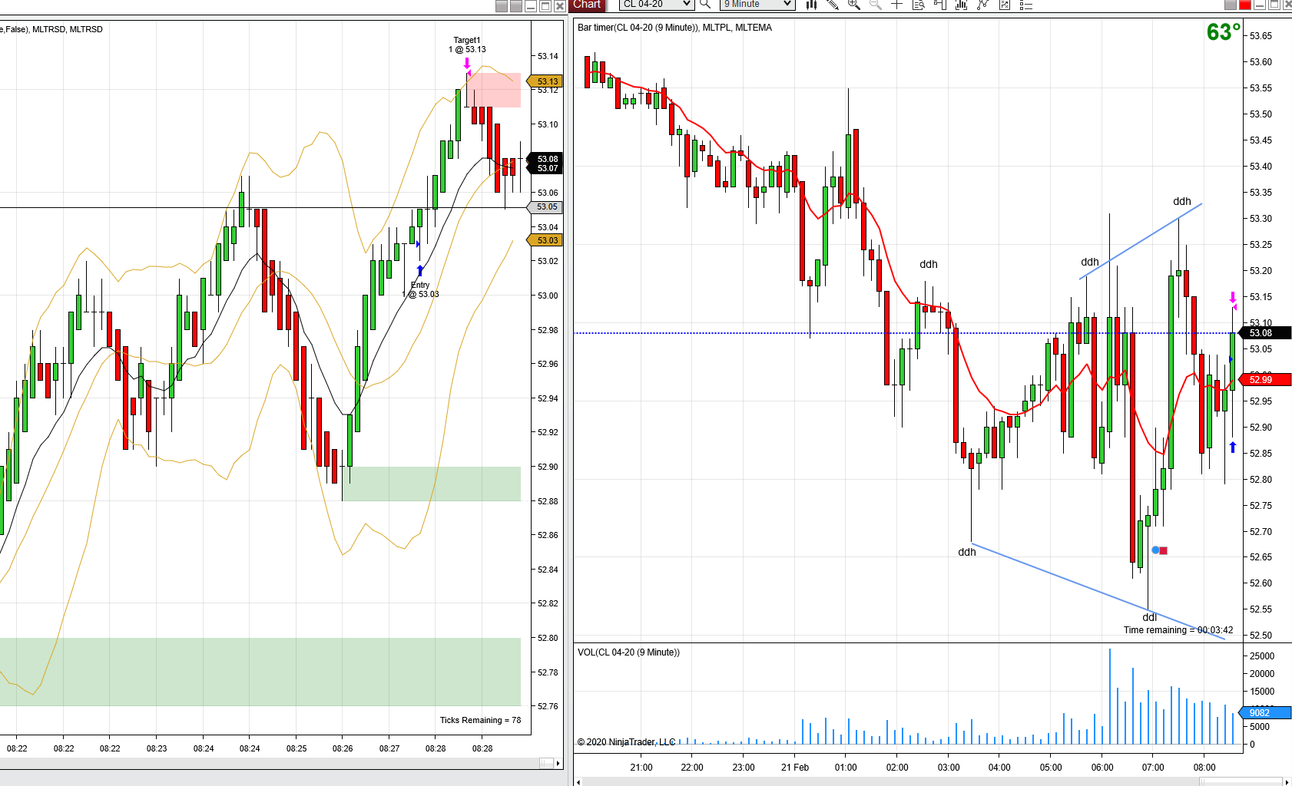
Task: Click the 53.03 entry price marker
Action: [x=545, y=240]
